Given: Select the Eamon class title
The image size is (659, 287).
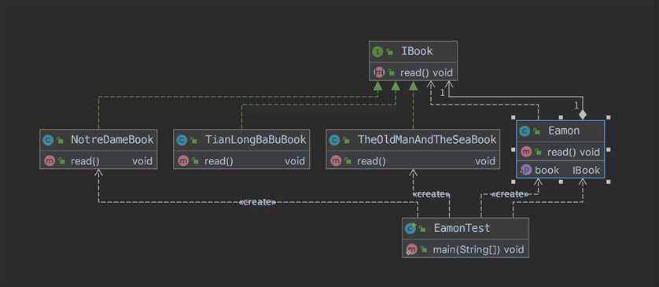Looking at the screenshot, I should click(564, 131).
